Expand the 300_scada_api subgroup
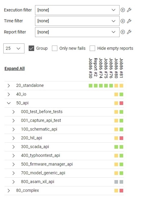The image size is (141, 203). 14,147
